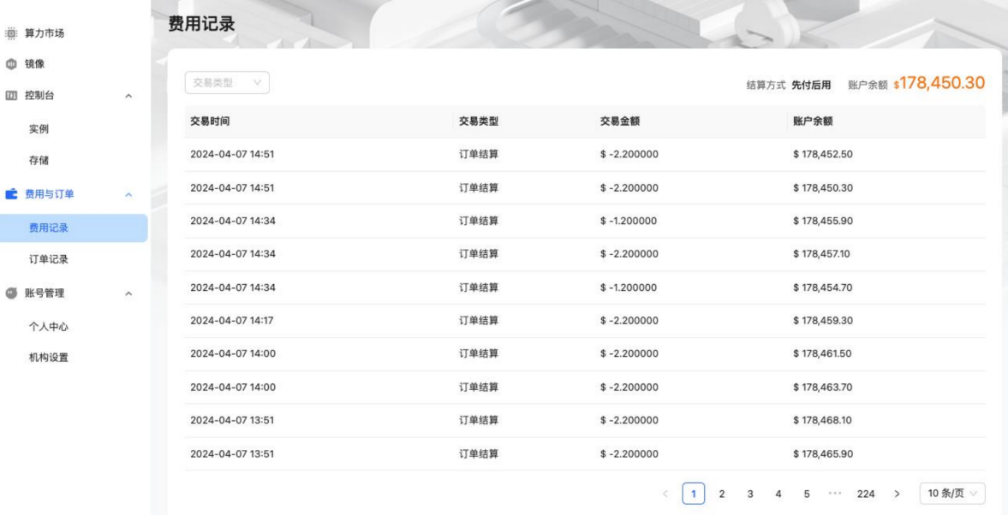Go to page 3 of records
1008x515 pixels.
pyautogui.click(x=750, y=494)
